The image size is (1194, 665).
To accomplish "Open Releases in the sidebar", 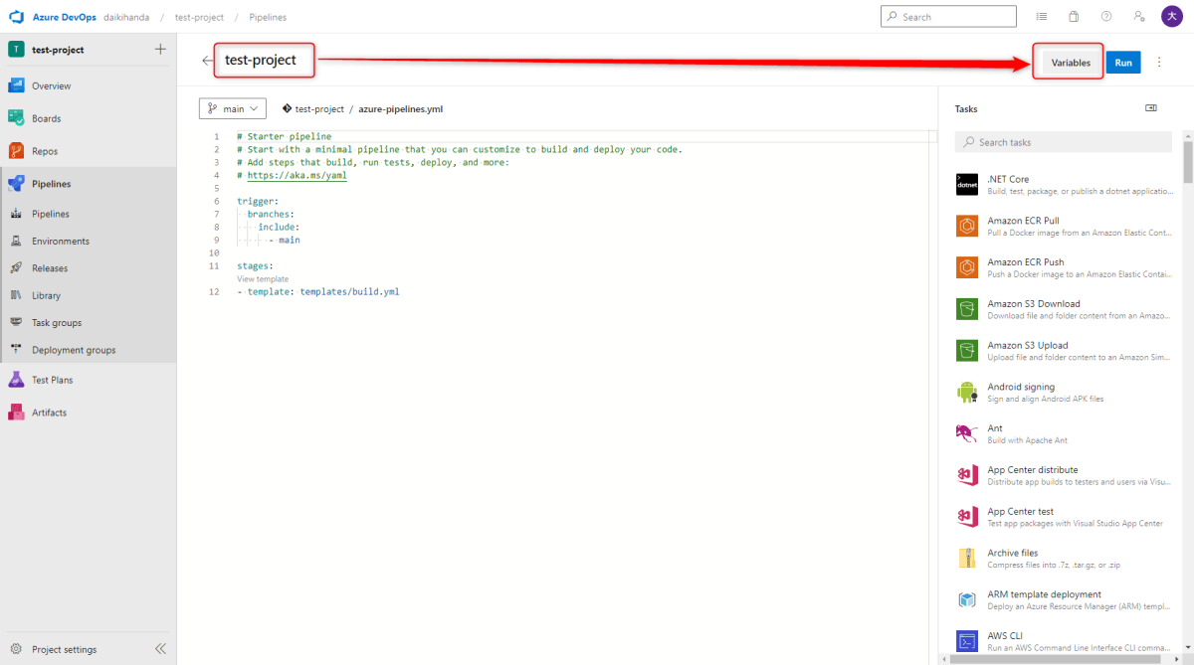I will point(89,268).
